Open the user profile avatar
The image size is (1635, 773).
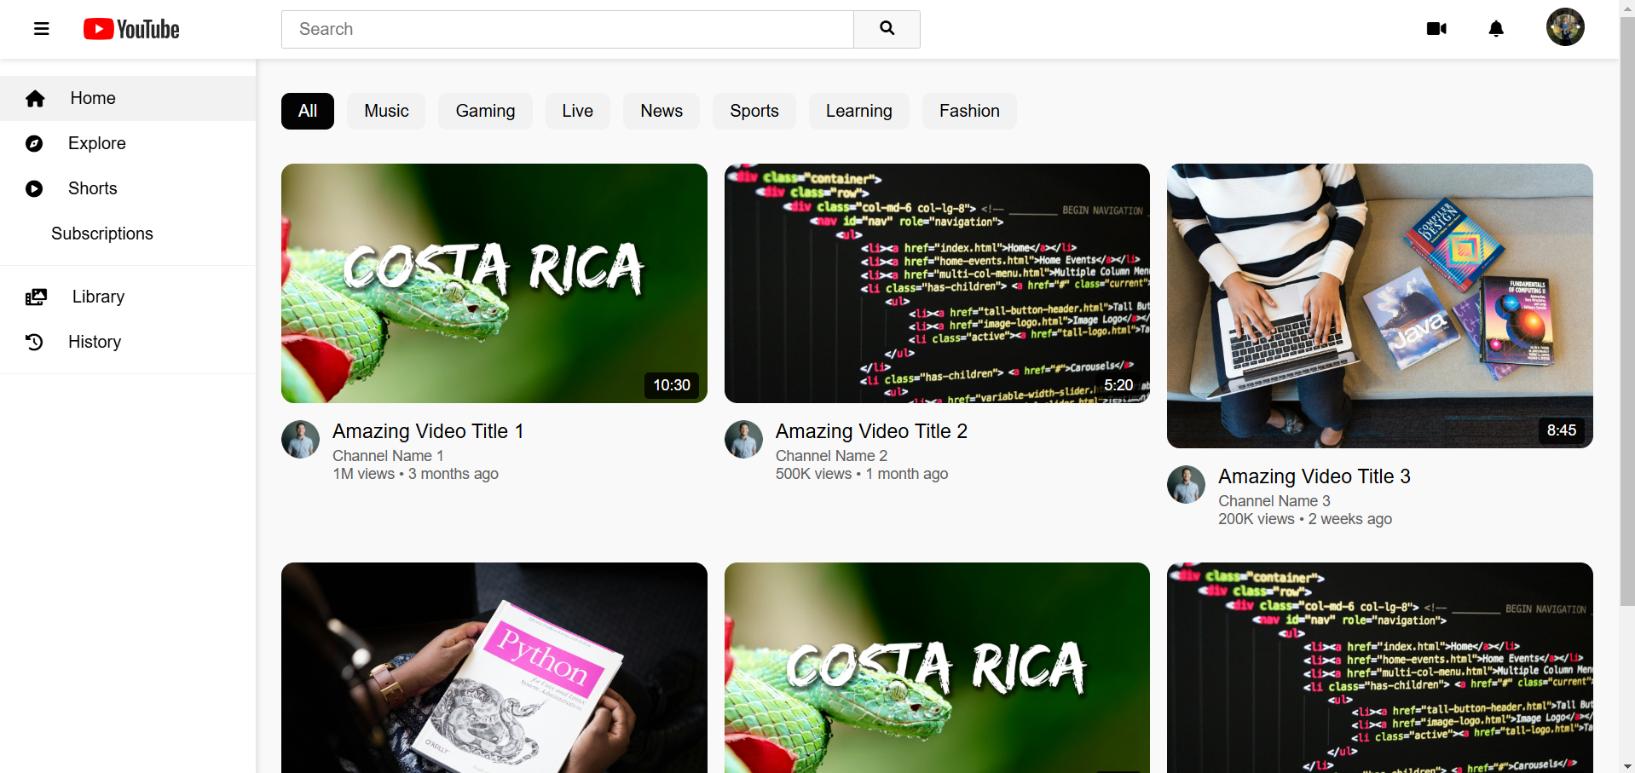tap(1565, 27)
